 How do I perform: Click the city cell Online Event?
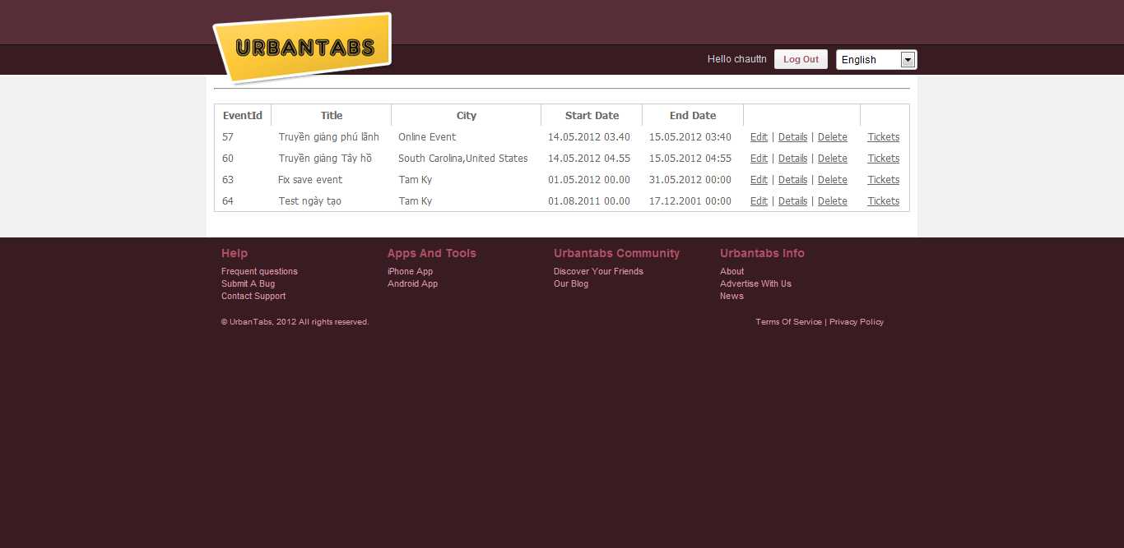pyautogui.click(x=427, y=137)
